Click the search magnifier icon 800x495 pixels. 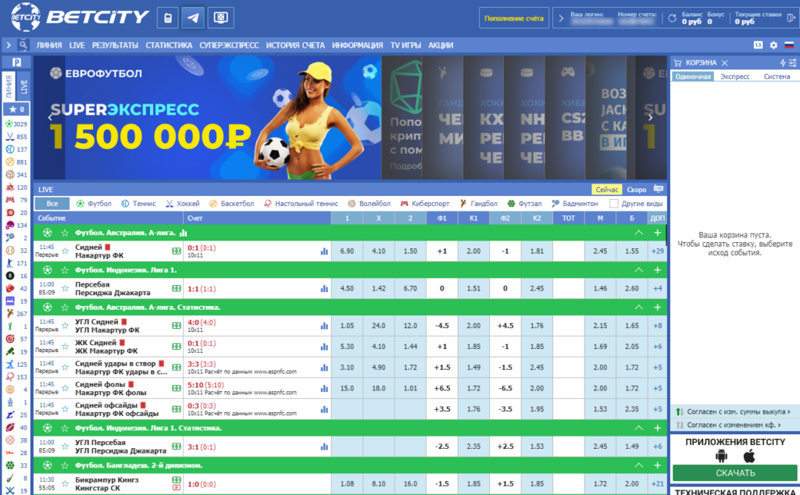[x=23, y=45]
